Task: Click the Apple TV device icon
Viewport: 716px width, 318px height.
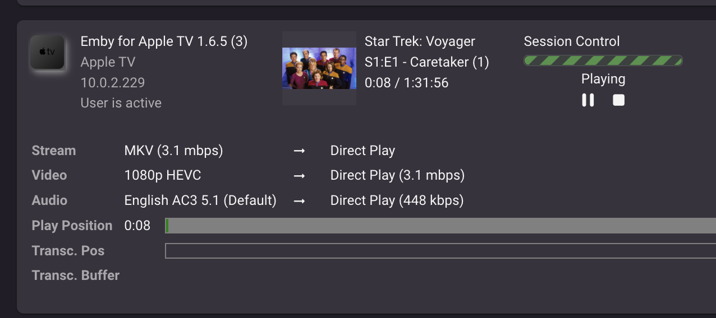Action: coord(47,52)
